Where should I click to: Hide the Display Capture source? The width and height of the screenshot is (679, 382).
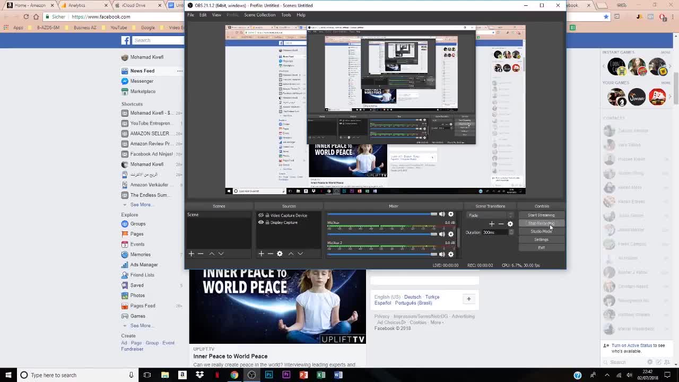coord(260,222)
